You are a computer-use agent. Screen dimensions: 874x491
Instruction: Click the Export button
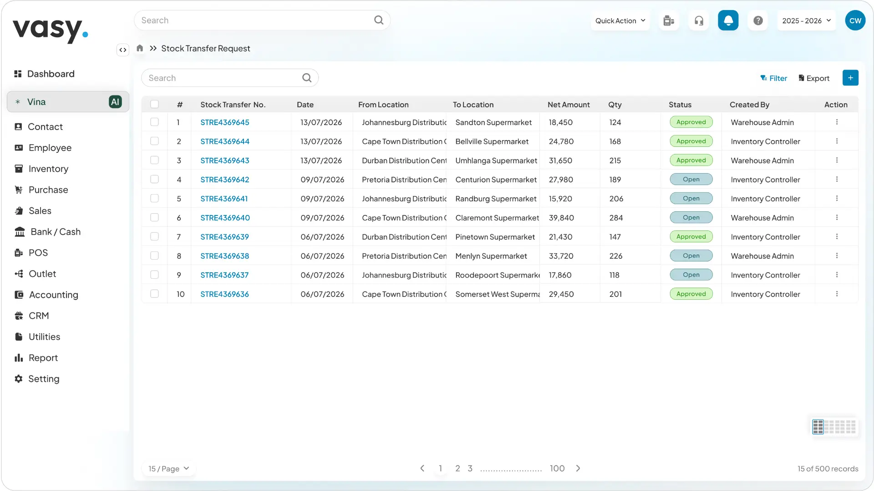[814, 78]
